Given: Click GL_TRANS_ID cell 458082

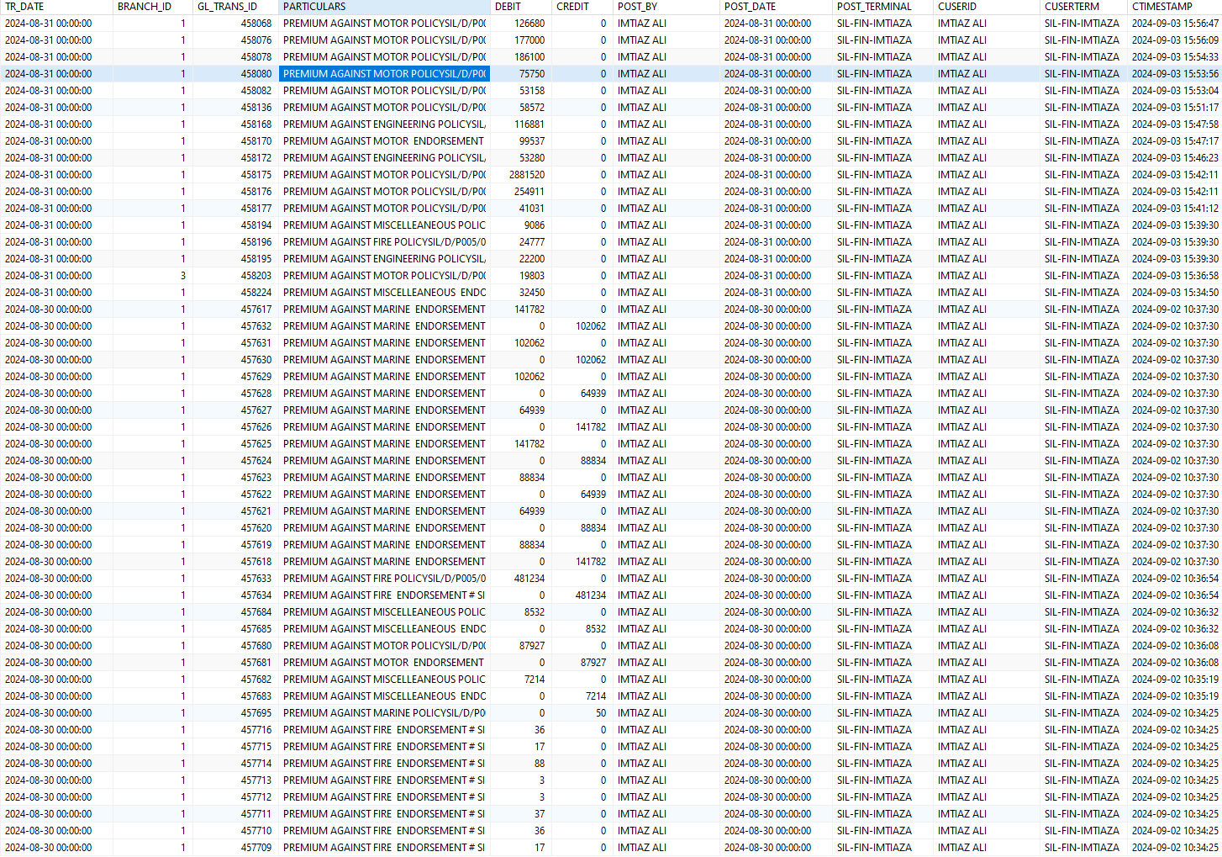Looking at the screenshot, I should click(x=256, y=91).
